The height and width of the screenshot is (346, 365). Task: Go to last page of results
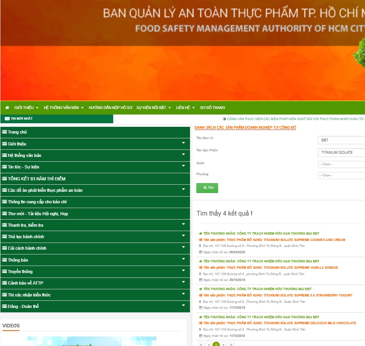pos(231,344)
